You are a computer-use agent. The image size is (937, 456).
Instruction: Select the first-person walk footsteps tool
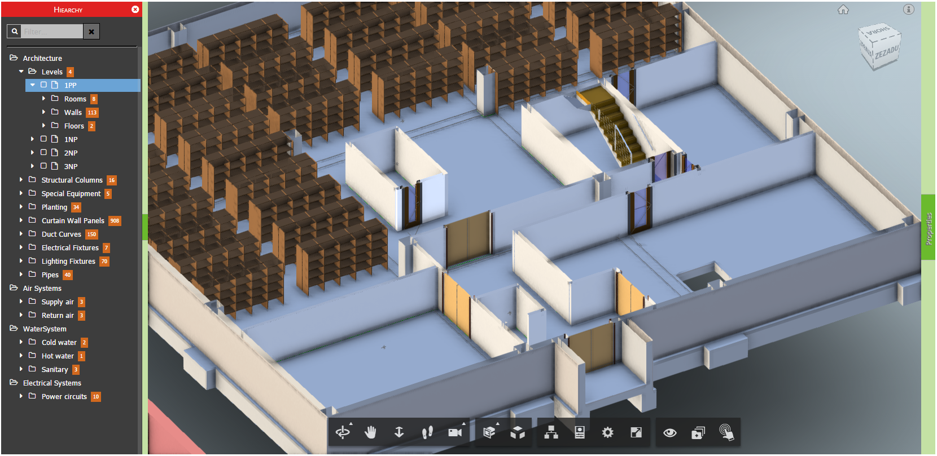427,432
